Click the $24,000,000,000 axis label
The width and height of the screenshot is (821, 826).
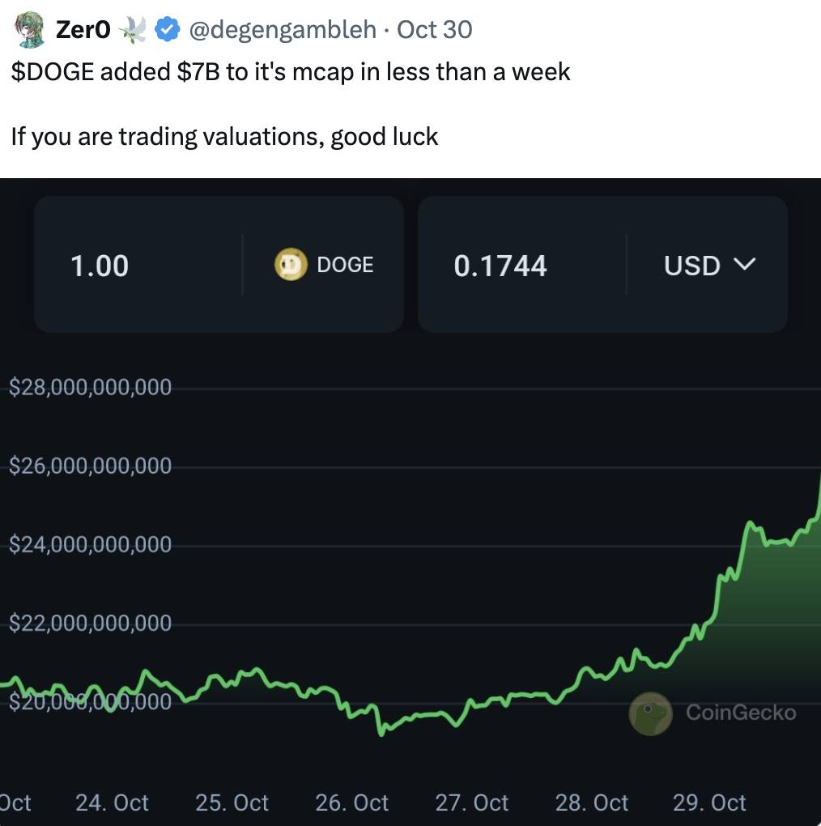91,545
